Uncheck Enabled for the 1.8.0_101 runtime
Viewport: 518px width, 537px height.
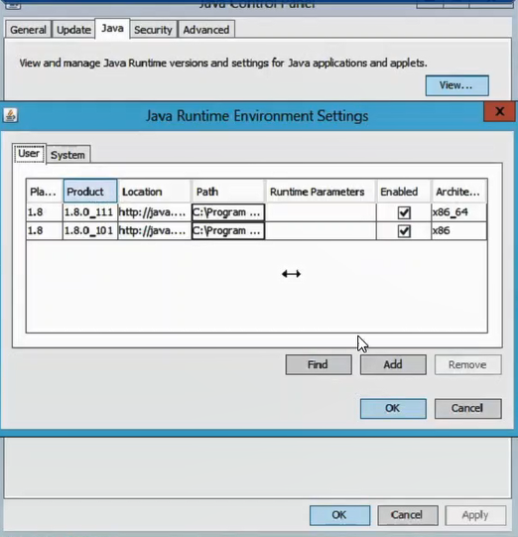click(404, 231)
